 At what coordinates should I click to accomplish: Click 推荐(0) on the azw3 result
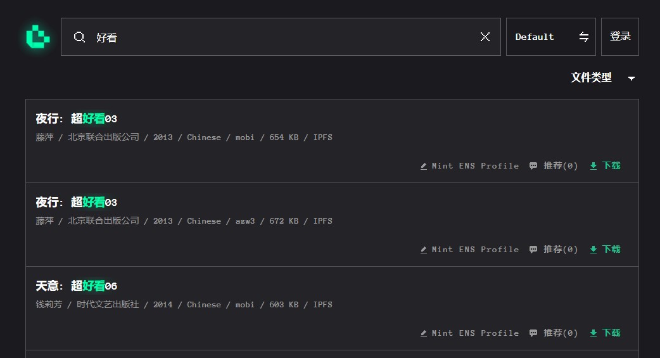560,250
